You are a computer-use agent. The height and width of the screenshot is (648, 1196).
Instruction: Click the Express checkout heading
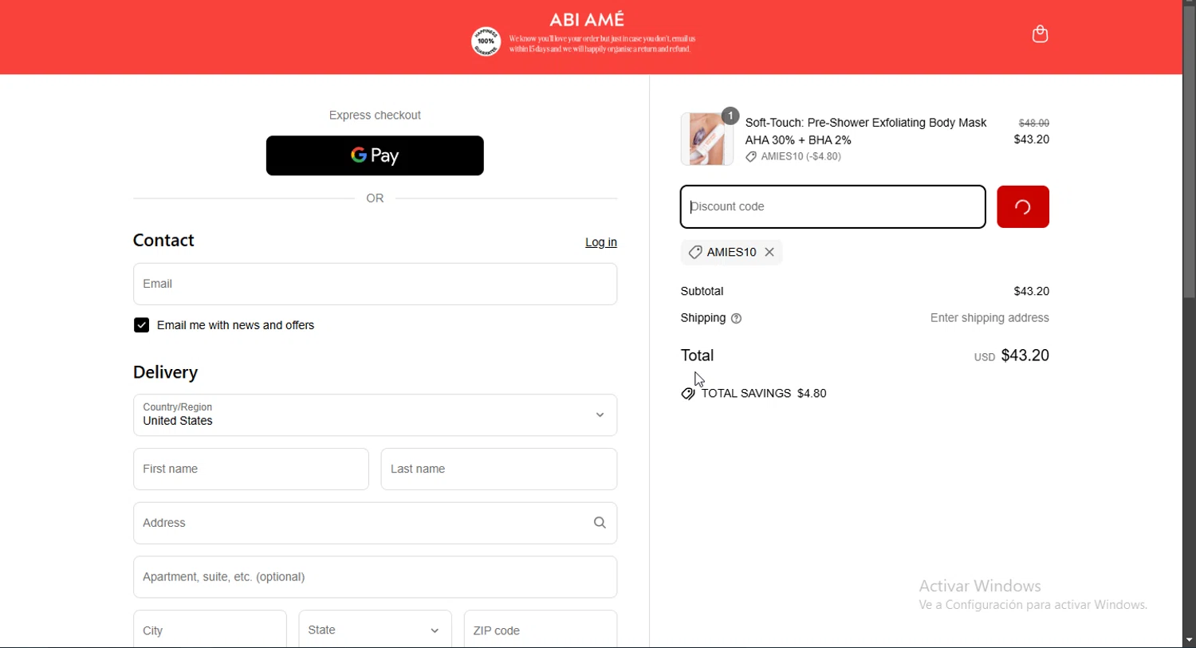[375, 116]
